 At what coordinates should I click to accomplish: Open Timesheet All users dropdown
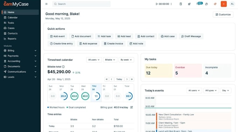point(94,60)
